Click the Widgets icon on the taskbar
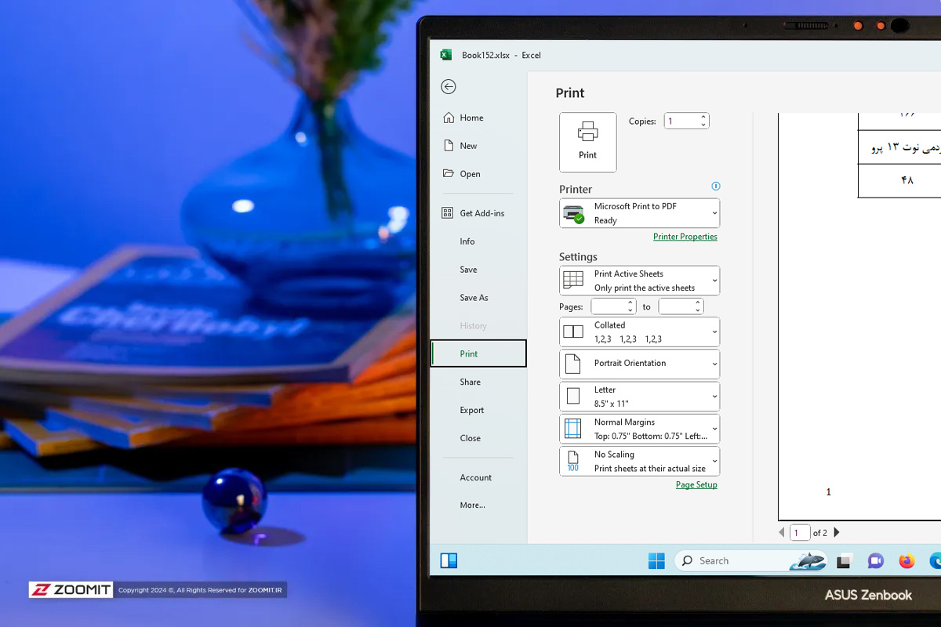941x627 pixels. coord(449,560)
